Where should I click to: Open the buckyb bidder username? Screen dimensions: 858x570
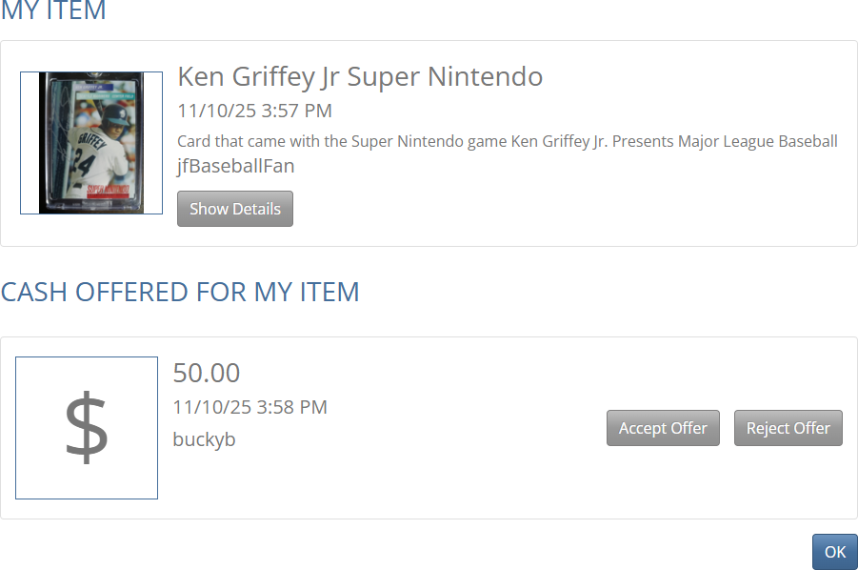point(204,439)
